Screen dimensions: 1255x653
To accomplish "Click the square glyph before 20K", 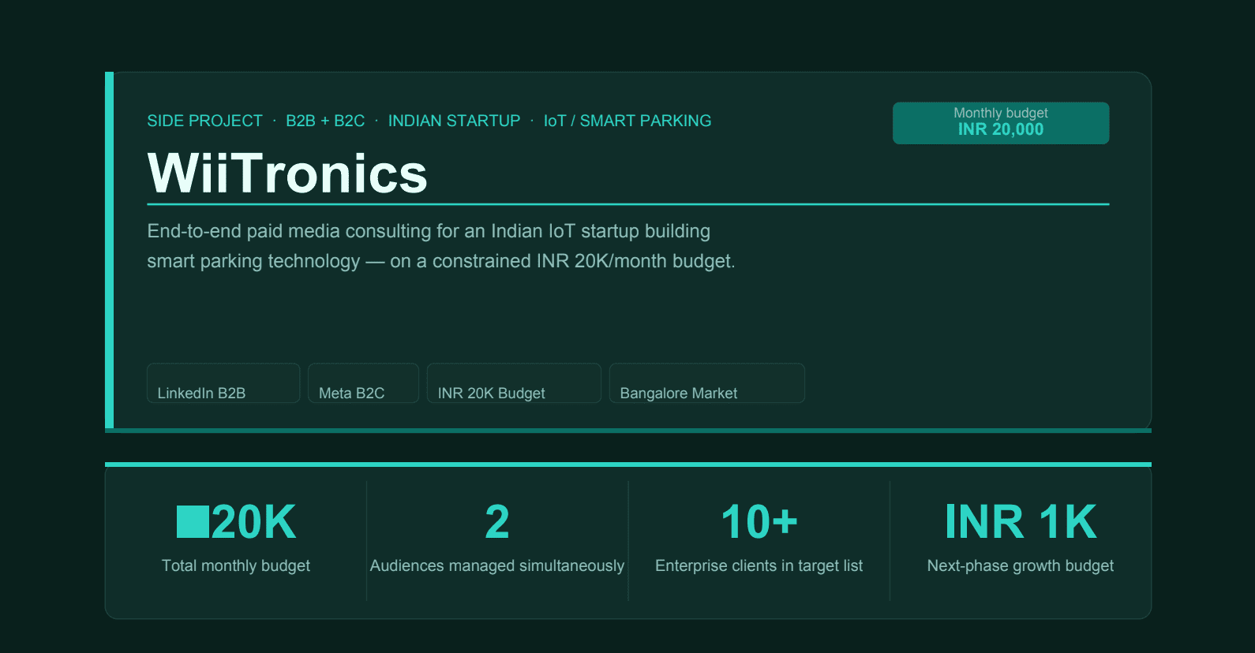I will [x=193, y=522].
